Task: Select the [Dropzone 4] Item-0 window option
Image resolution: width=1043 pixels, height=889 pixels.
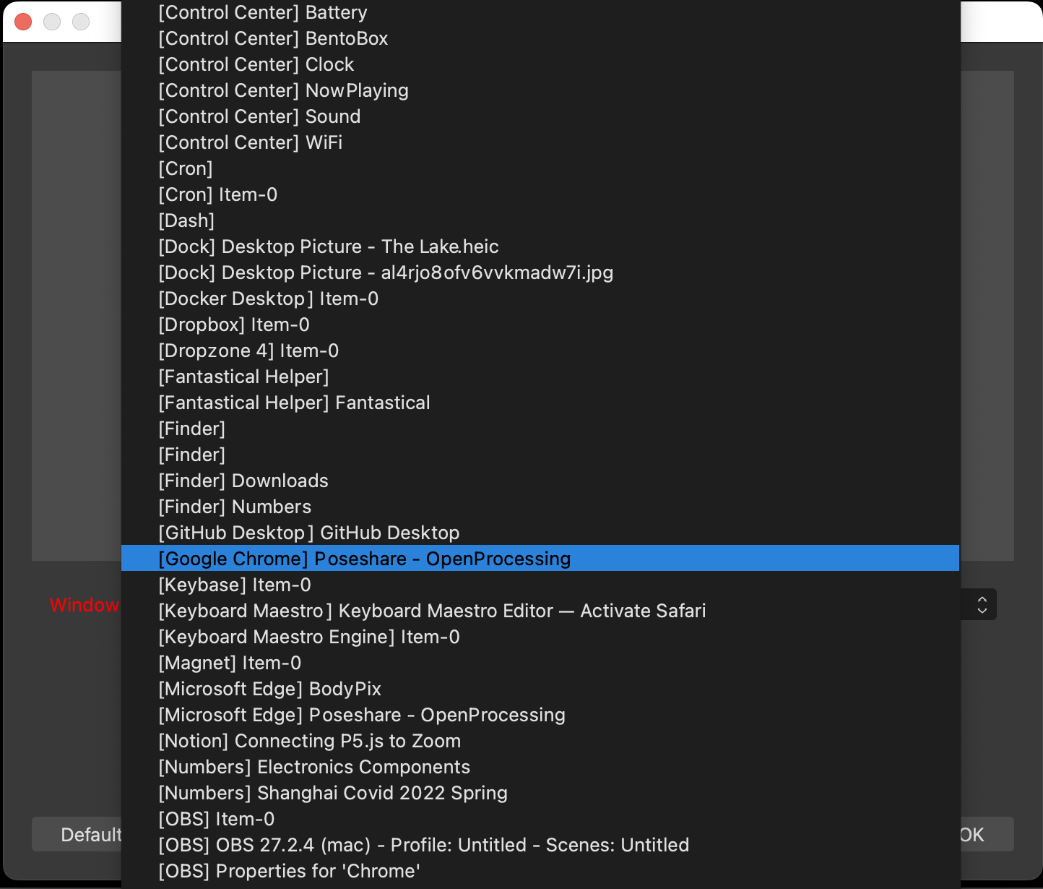Action: pos(248,351)
